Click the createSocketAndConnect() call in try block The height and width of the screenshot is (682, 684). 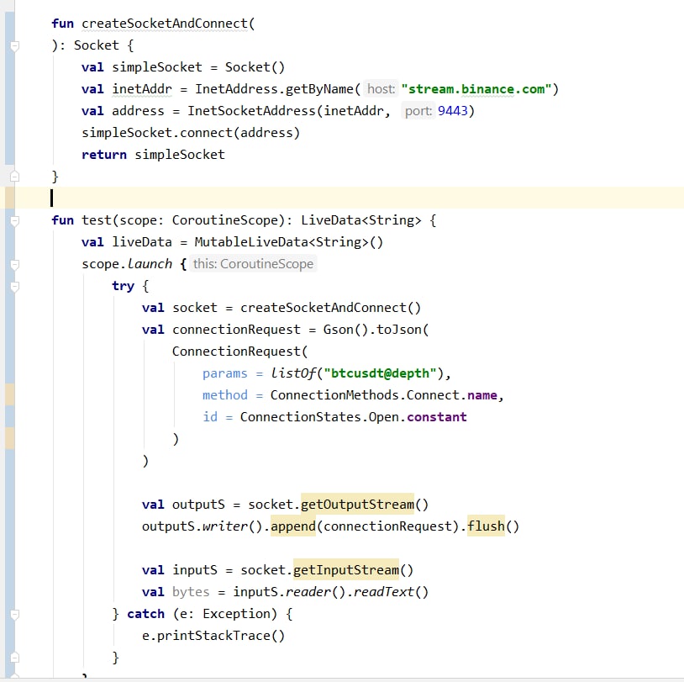(x=331, y=308)
